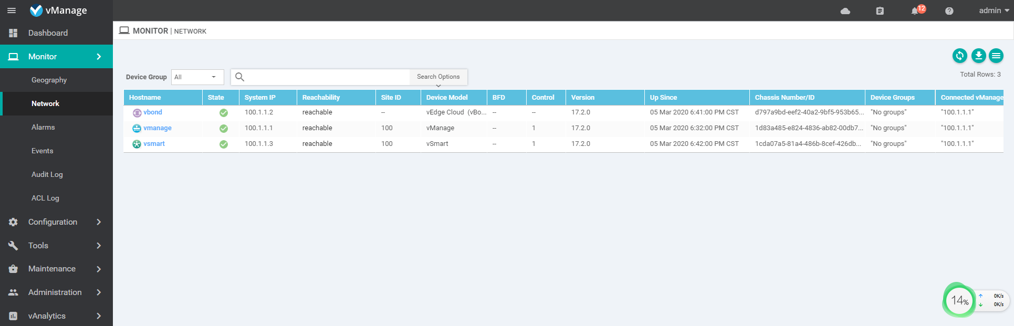
Task: Expand the vAnalytics menu chevron
Action: click(99, 316)
